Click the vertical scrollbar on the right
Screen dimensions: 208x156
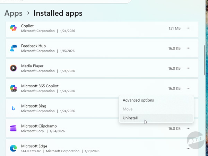tap(204, 59)
